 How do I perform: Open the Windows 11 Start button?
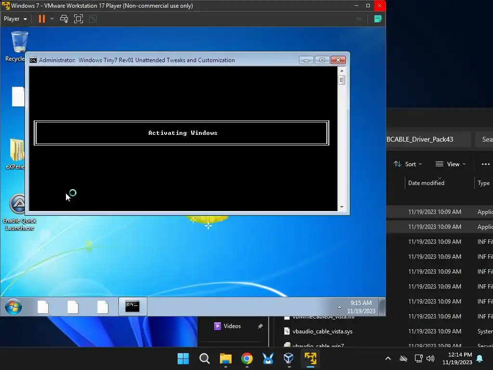pos(183,358)
